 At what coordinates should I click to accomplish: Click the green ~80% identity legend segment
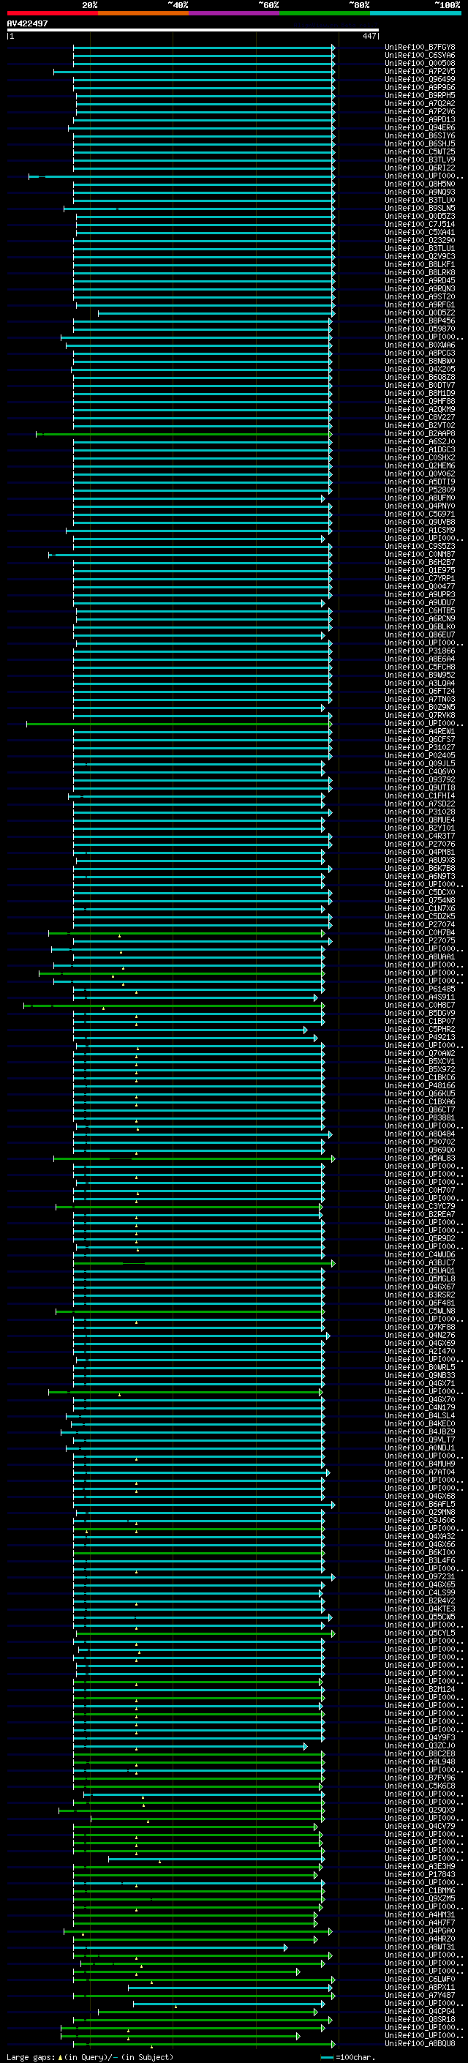pos(325,13)
